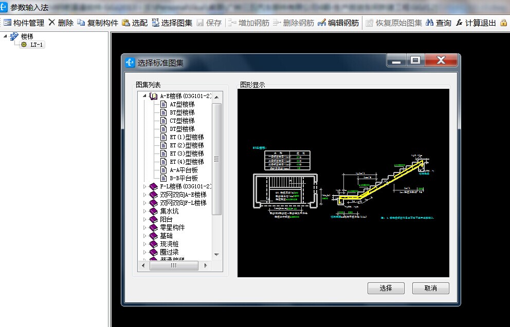Viewport: 510px width, 327px height.
Task: Click the 编辑钢筋 toolbar icon
Action: tap(322, 23)
